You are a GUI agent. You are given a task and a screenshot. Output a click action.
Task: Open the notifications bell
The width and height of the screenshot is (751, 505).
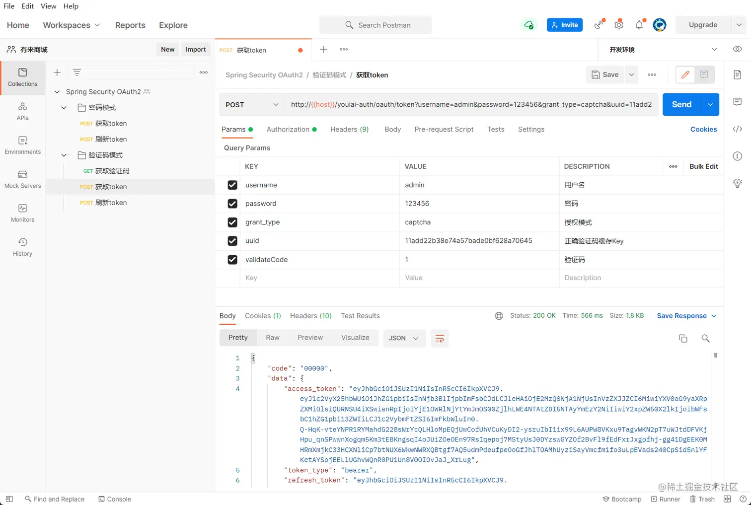coord(639,25)
